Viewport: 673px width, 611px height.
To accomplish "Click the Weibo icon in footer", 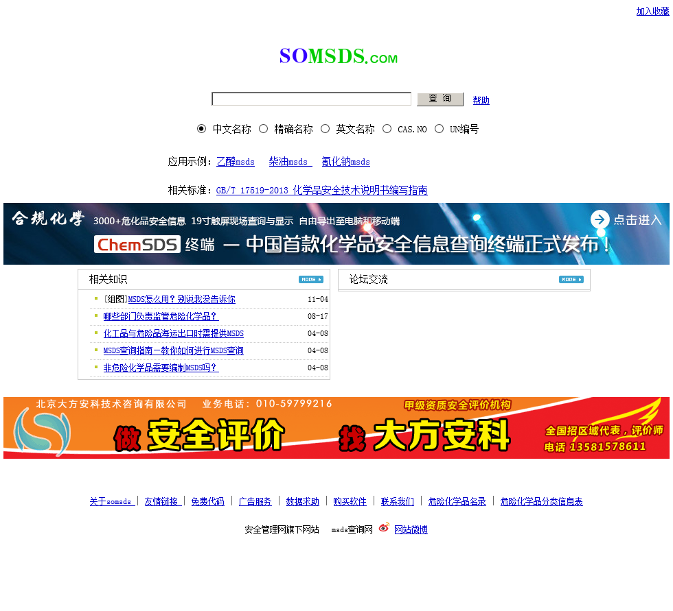I will [x=384, y=528].
